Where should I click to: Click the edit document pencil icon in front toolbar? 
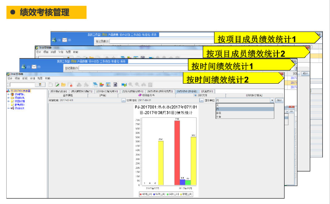coord(57,85)
